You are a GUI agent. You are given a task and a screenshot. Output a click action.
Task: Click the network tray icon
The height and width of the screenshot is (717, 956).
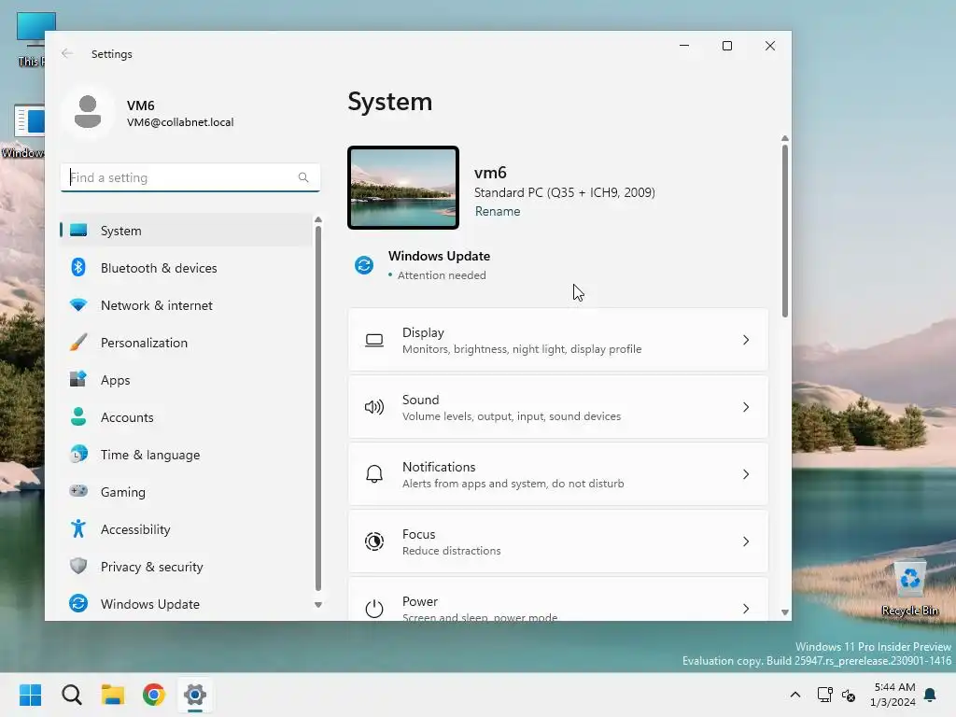pos(825,695)
